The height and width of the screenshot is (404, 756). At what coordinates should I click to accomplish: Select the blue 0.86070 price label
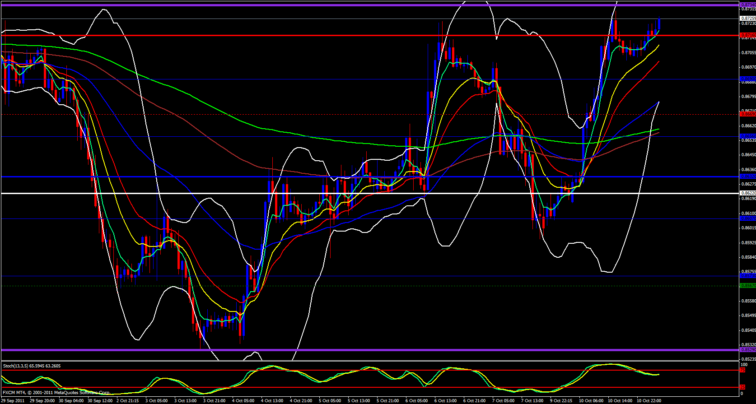[747, 218]
